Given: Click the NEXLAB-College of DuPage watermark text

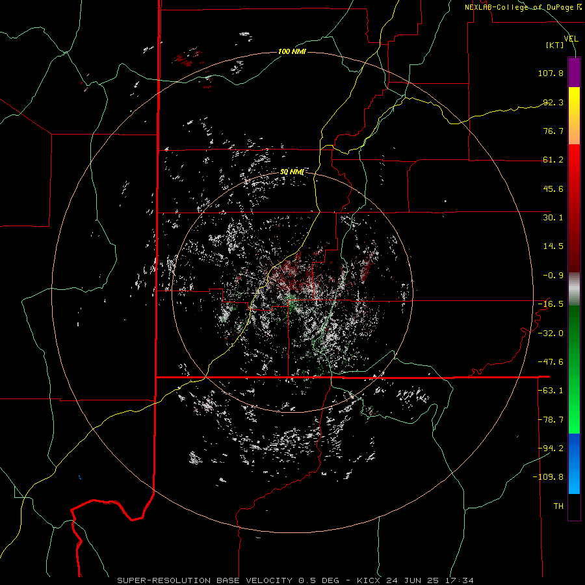Looking at the screenshot, I should pyautogui.click(x=523, y=7).
